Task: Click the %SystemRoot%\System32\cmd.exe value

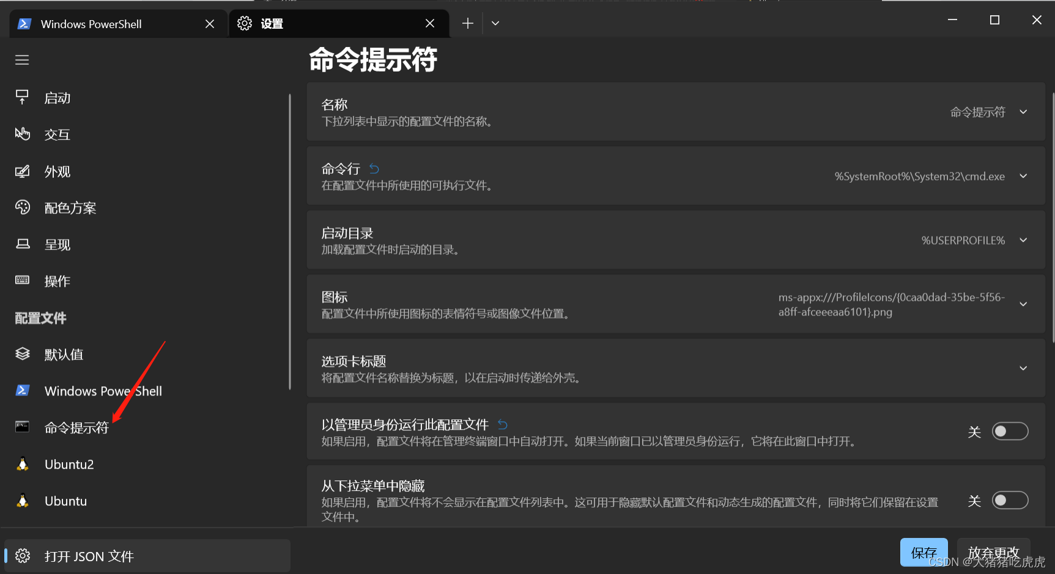Action: pos(920,176)
